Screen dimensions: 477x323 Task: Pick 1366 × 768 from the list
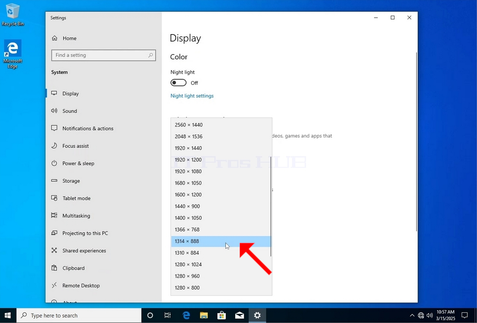click(221, 229)
